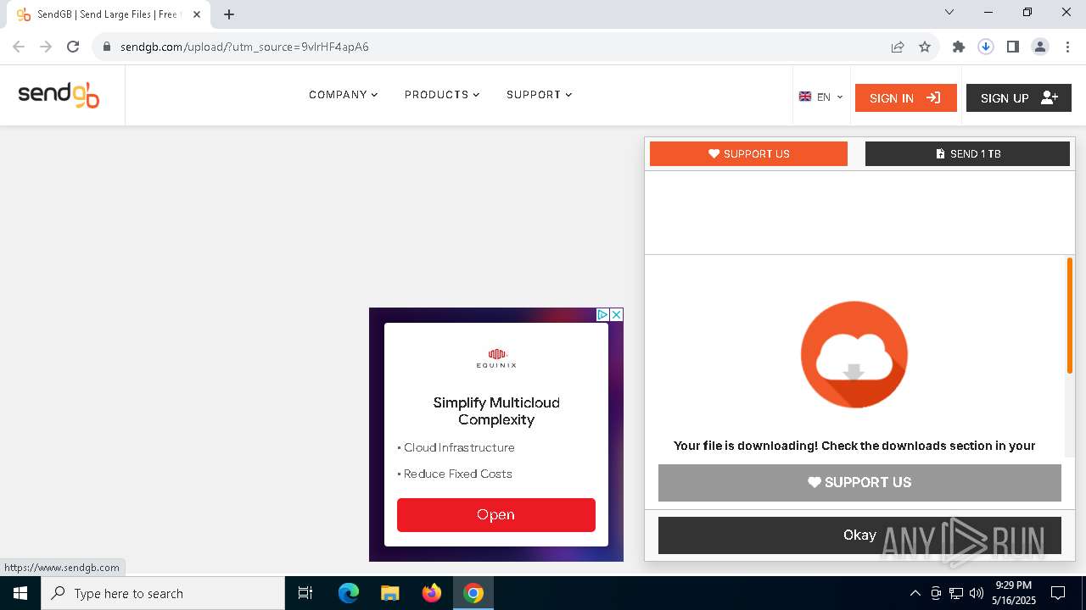The height and width of the screenshot is (610, 1086).
Task: Open the tab search chevron
Action: coord(949,12)
